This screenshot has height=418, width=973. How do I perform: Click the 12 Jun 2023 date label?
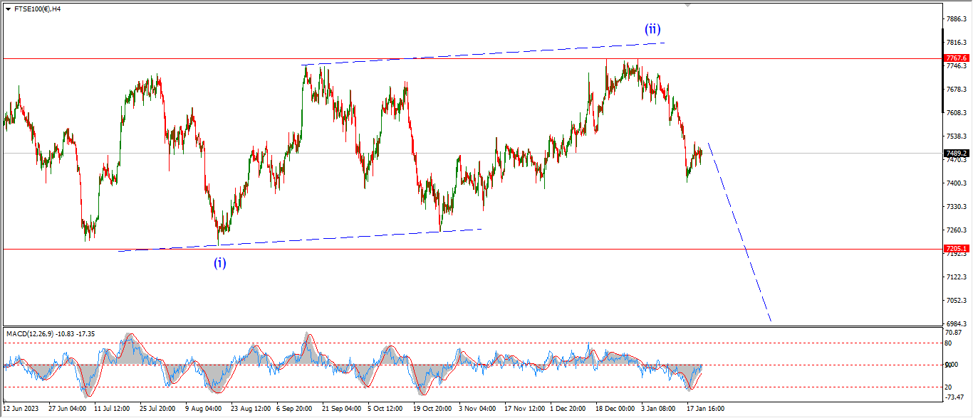coord(21,409)
